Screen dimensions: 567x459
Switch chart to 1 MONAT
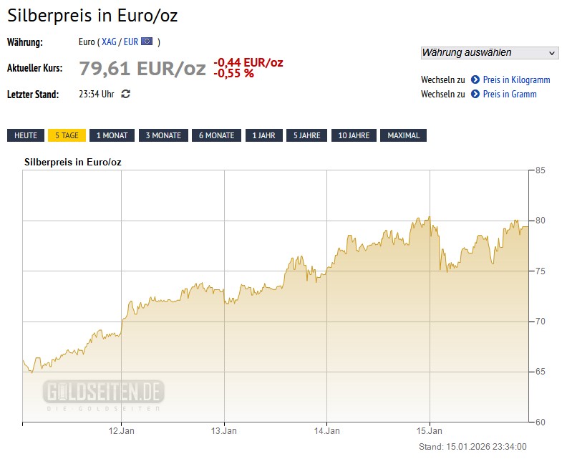pyautogui.click(x=112, y=135)
